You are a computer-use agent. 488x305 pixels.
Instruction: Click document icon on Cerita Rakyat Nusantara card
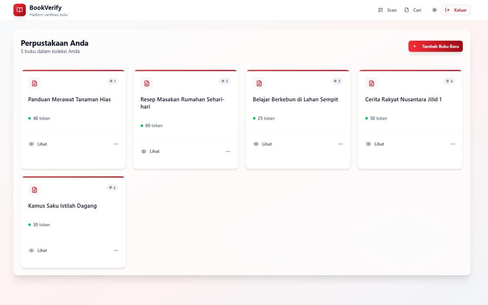click(371, 83)
